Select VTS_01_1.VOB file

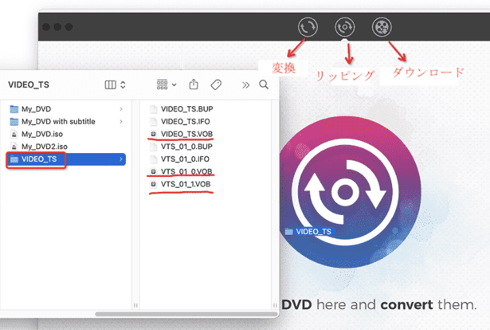click(186, 184)
